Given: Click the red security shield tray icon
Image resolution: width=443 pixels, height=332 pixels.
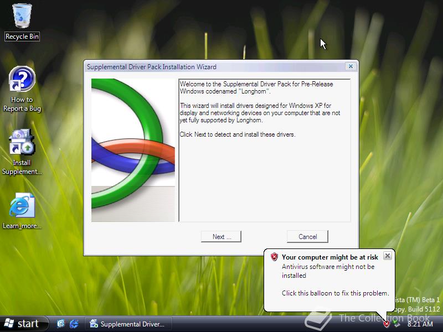Looking at the screenshot, I should 386,324.
